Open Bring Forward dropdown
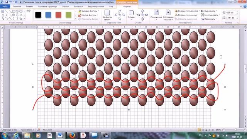This screenshot has height=139, width=247. tap(199, 11)
